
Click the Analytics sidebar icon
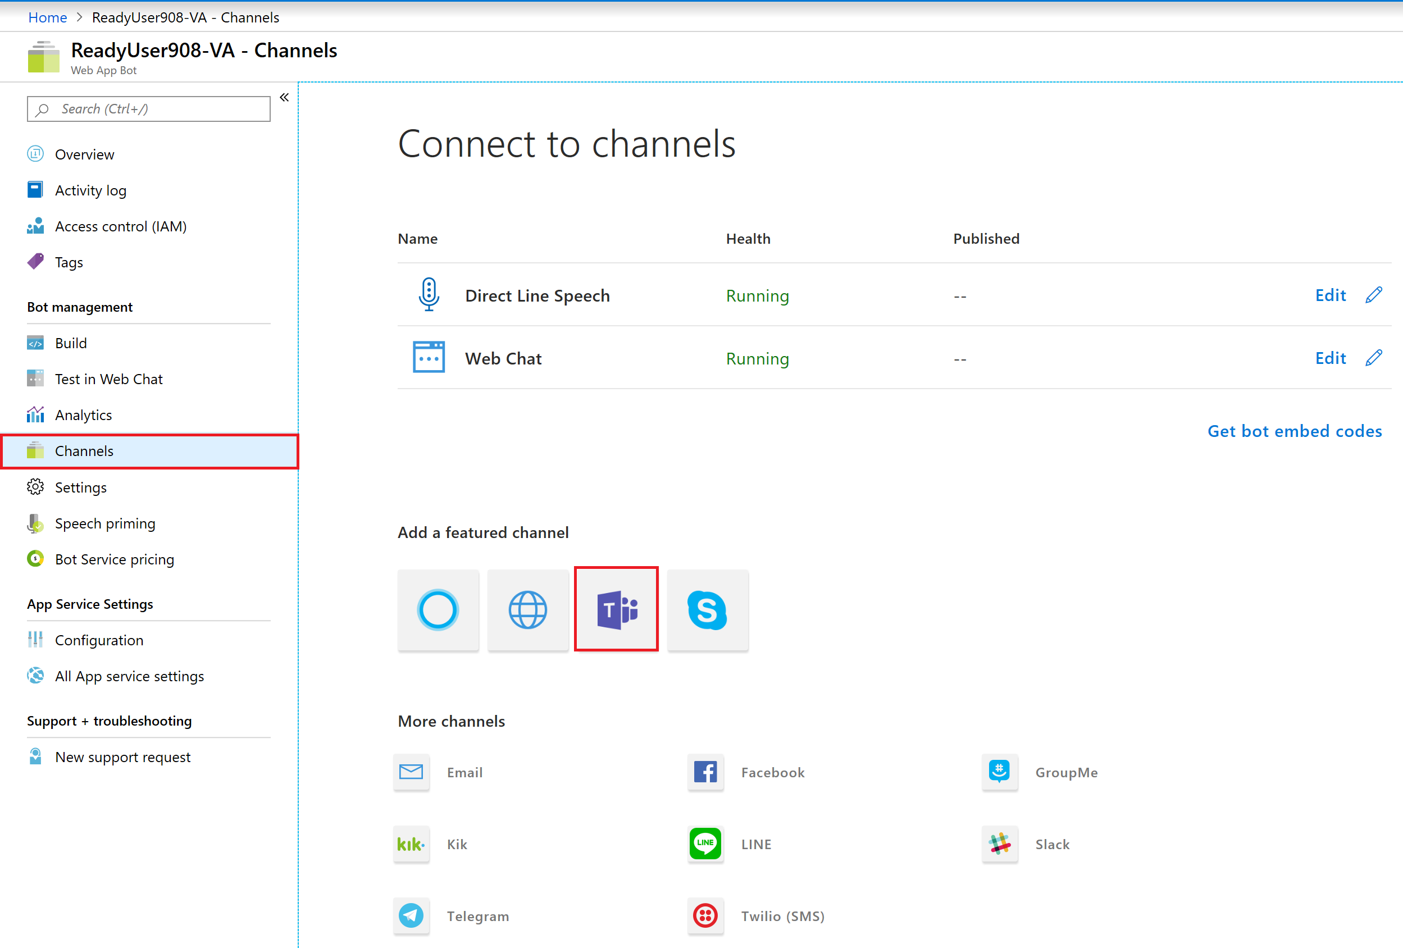click(35, 414)
